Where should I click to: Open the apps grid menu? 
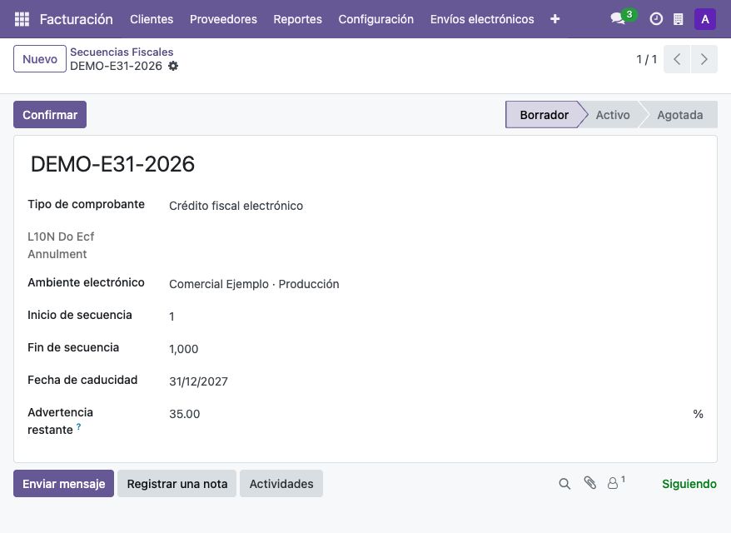(22, 19)
